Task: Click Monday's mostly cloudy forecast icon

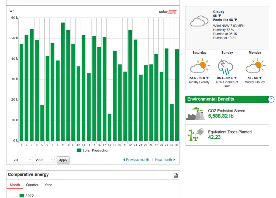Action: tap(255, 66)
